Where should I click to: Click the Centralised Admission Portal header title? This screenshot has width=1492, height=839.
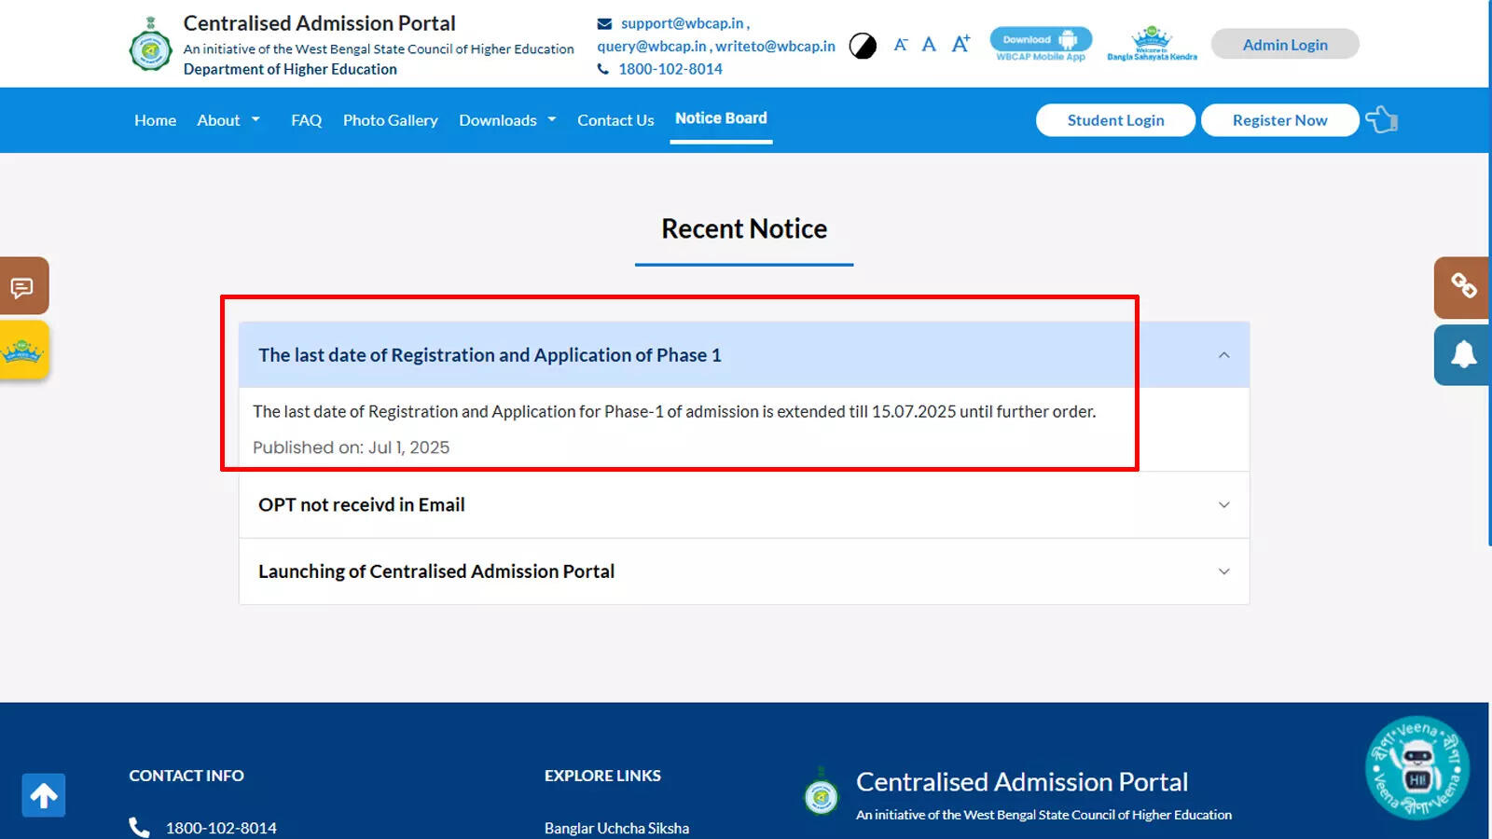click(x=319, y=23)
